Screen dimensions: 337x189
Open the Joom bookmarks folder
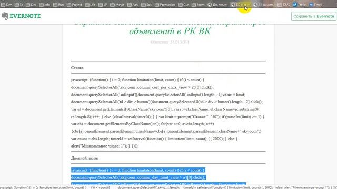(x=198, y=5)
